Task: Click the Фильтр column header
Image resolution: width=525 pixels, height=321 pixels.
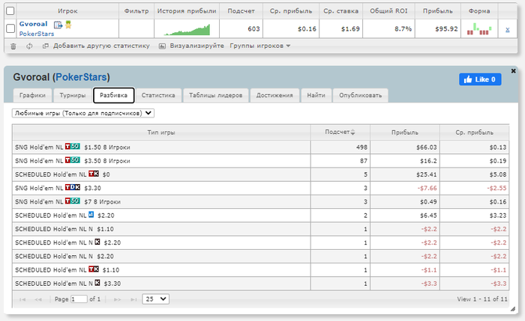Action: (x=136, y=11)
